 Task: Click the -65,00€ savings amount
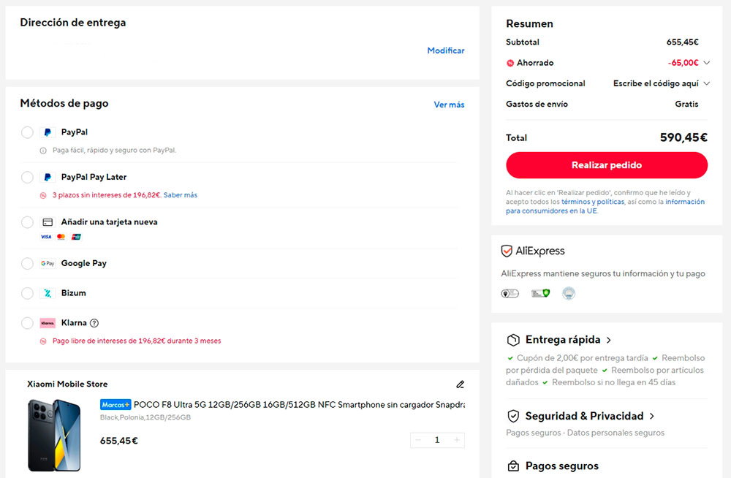[x=683, y=62]
